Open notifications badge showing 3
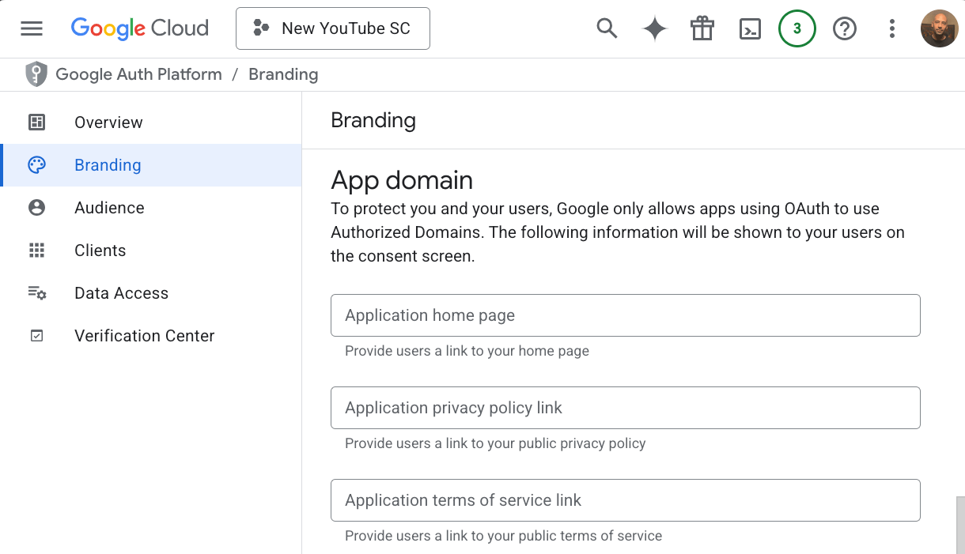 (797, 28)
